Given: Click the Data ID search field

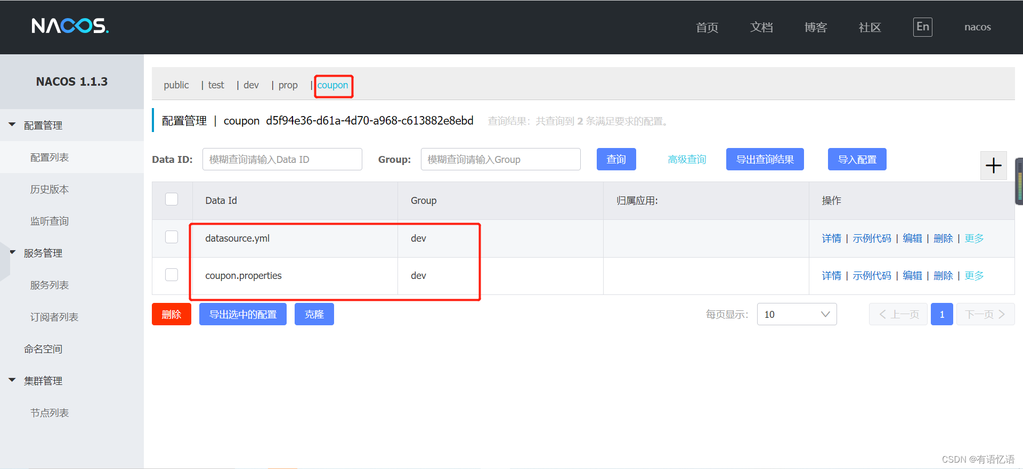Looking at the screenshot, I should click(x=282, y=159).
